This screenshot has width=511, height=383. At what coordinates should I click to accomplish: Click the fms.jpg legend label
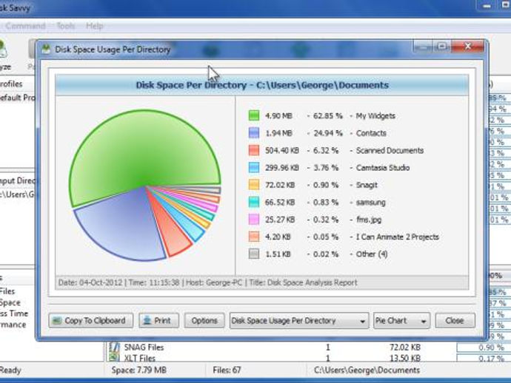[x=369, y=220]
